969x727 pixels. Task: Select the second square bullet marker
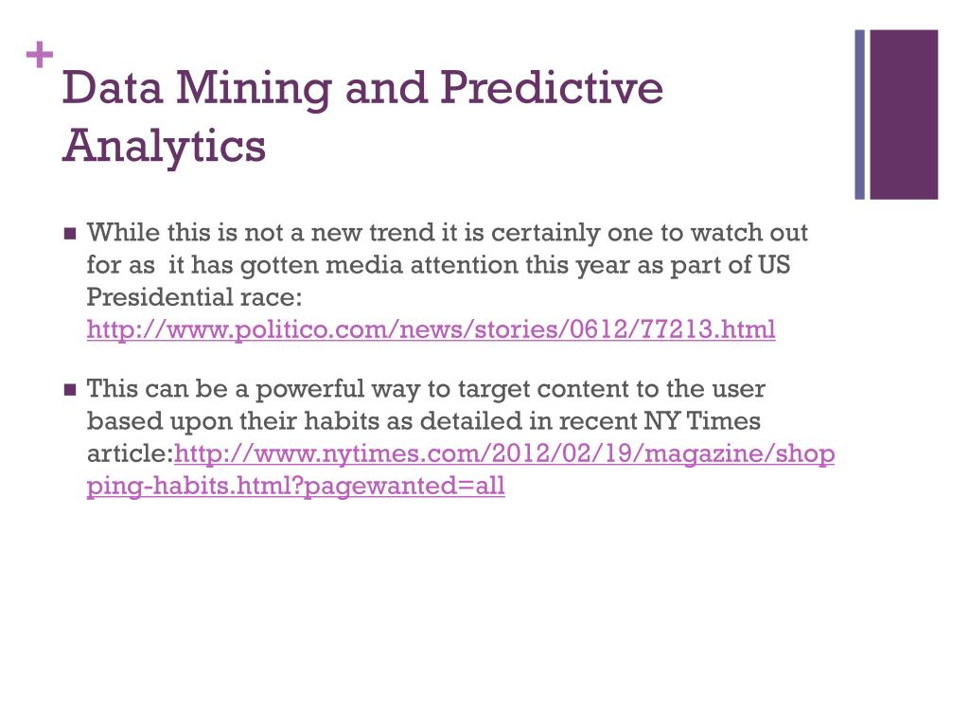[x=70, y=390]
